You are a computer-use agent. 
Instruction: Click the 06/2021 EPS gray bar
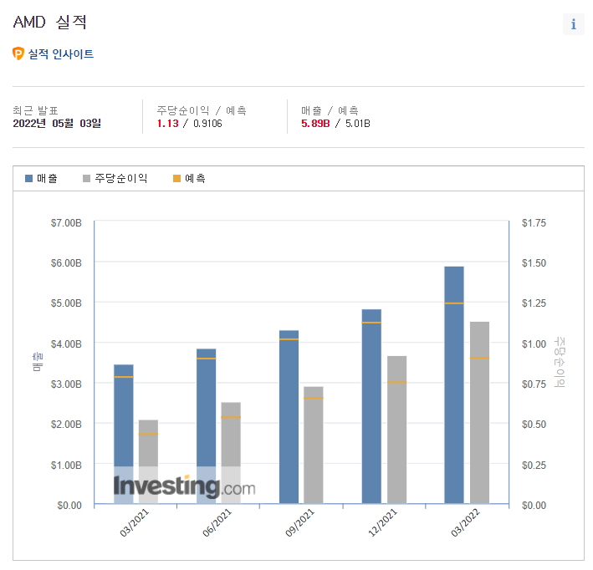(231, 453)
